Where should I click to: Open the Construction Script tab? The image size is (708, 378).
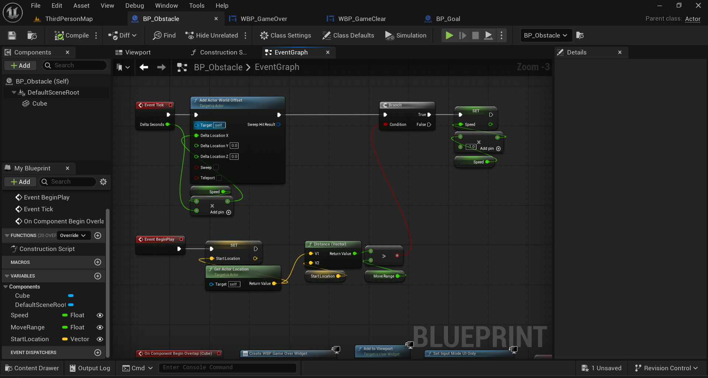219,52
